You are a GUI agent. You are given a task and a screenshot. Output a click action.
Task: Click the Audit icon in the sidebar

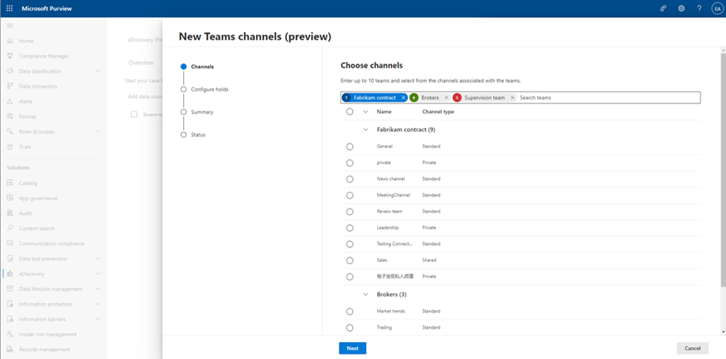[x=10, y=213]
